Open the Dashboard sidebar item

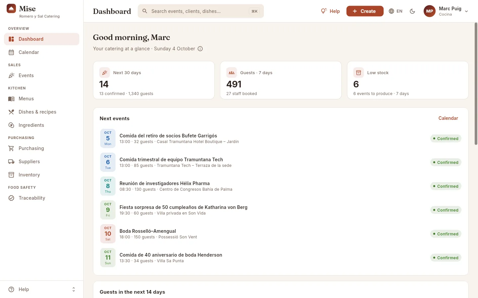coord(41,39)
